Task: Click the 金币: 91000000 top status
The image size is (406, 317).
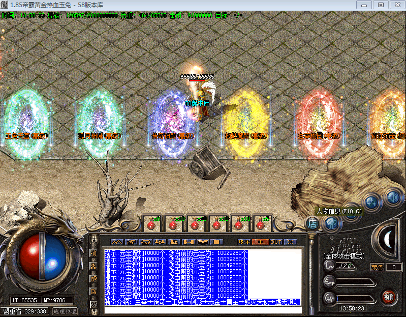Action: [191, 15]
